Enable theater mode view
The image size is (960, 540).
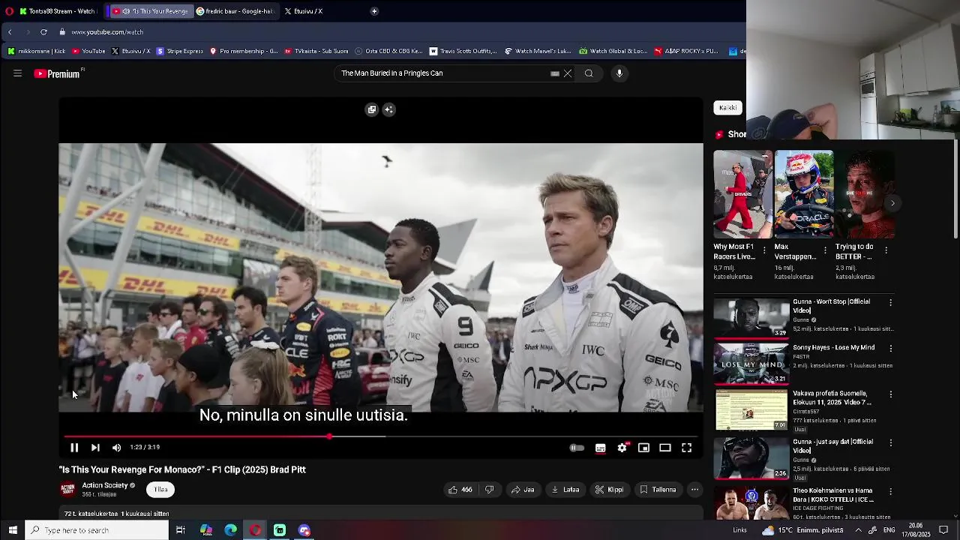coord(665,448)
